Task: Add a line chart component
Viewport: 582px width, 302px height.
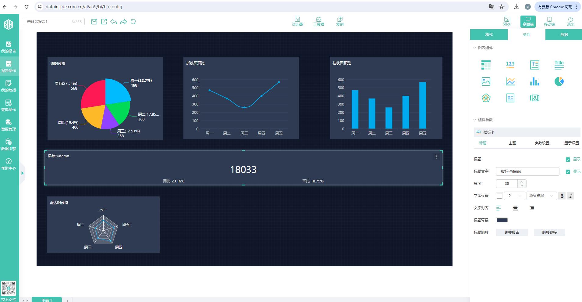Action: (510, 81)
